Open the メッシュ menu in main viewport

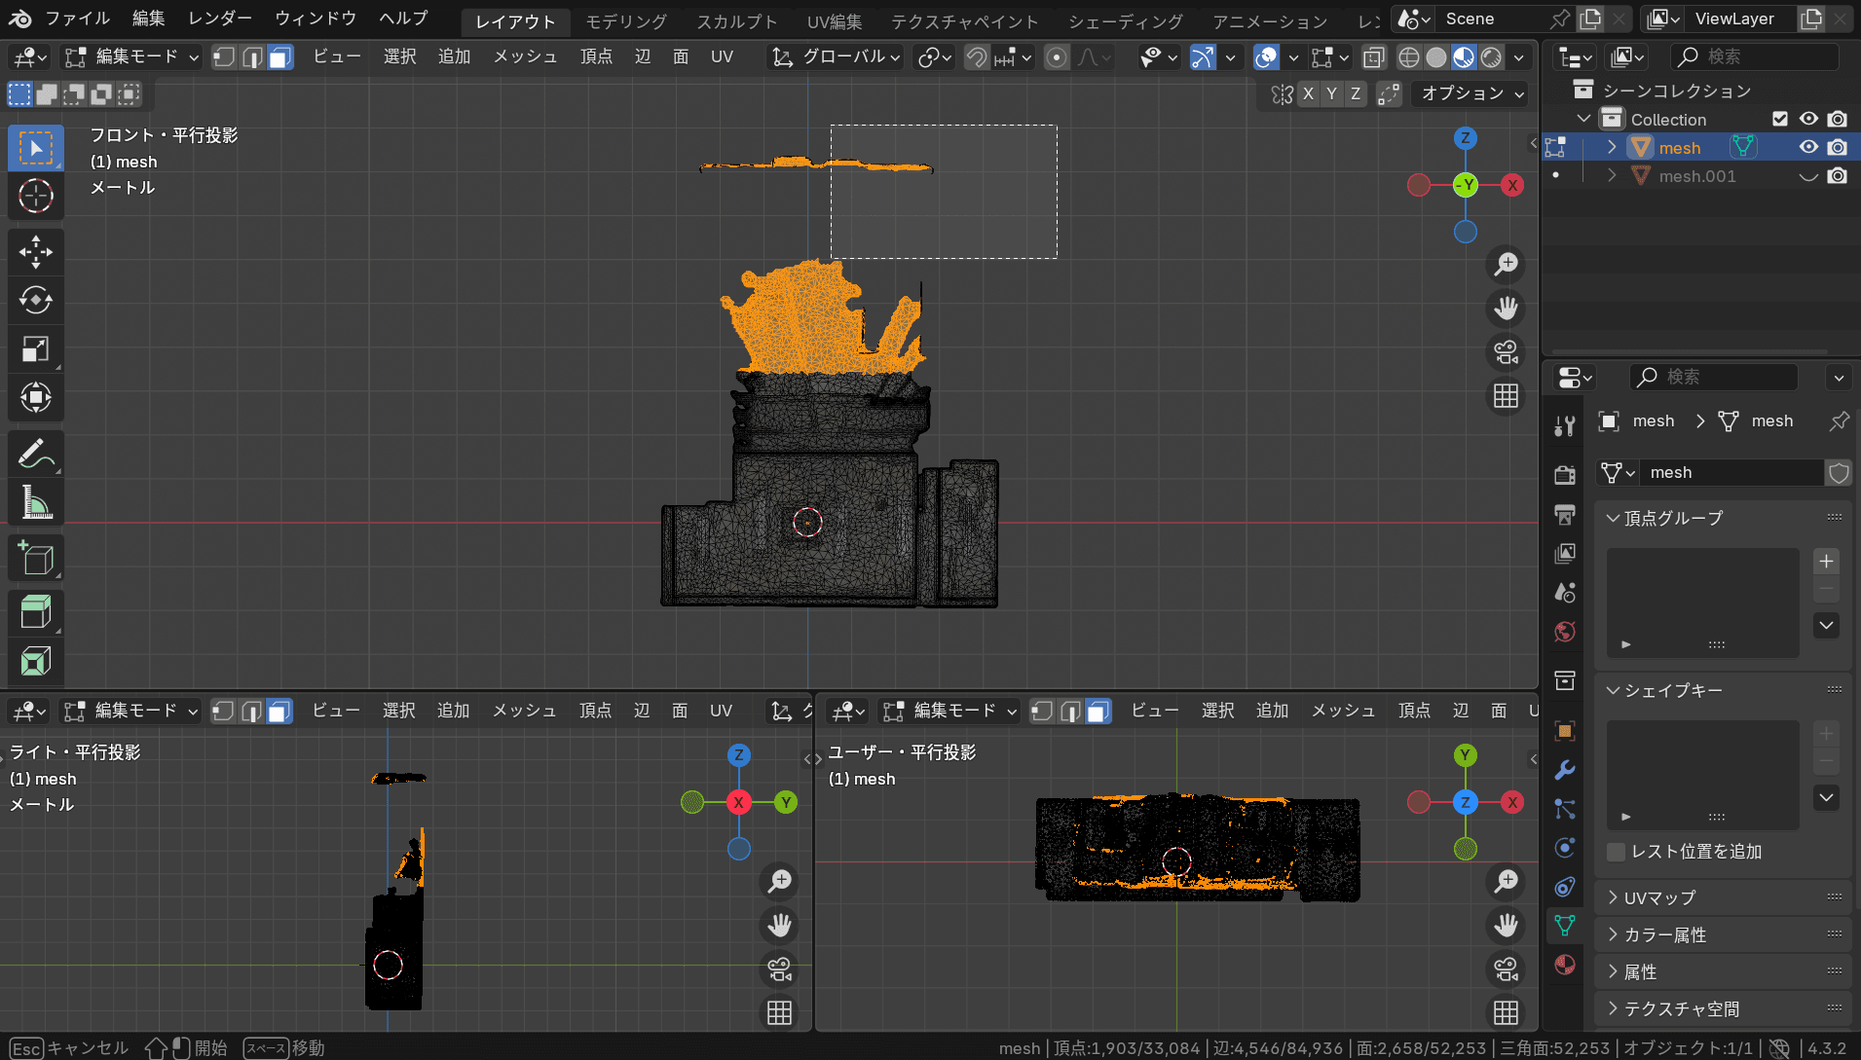pyautogui.click(x=525, y=57)
